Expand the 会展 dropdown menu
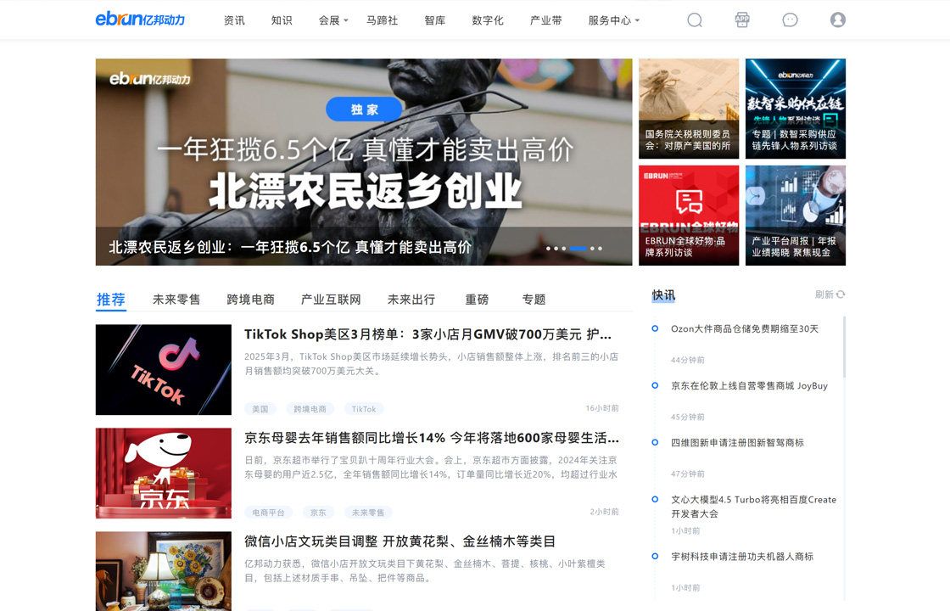The width and height of the screenshot is (950, 611). click(x=333, y=20)
